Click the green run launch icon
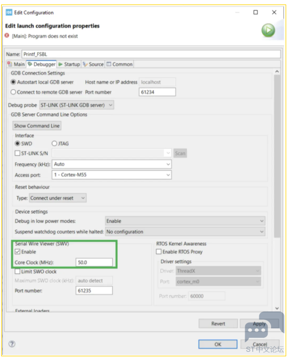Screen dimensions: 289x358 268,30
